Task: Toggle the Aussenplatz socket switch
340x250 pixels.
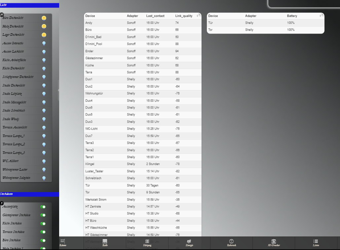Action: [43, 207]
